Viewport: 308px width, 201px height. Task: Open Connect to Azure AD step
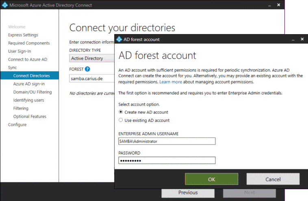click(x=28, y=59)
